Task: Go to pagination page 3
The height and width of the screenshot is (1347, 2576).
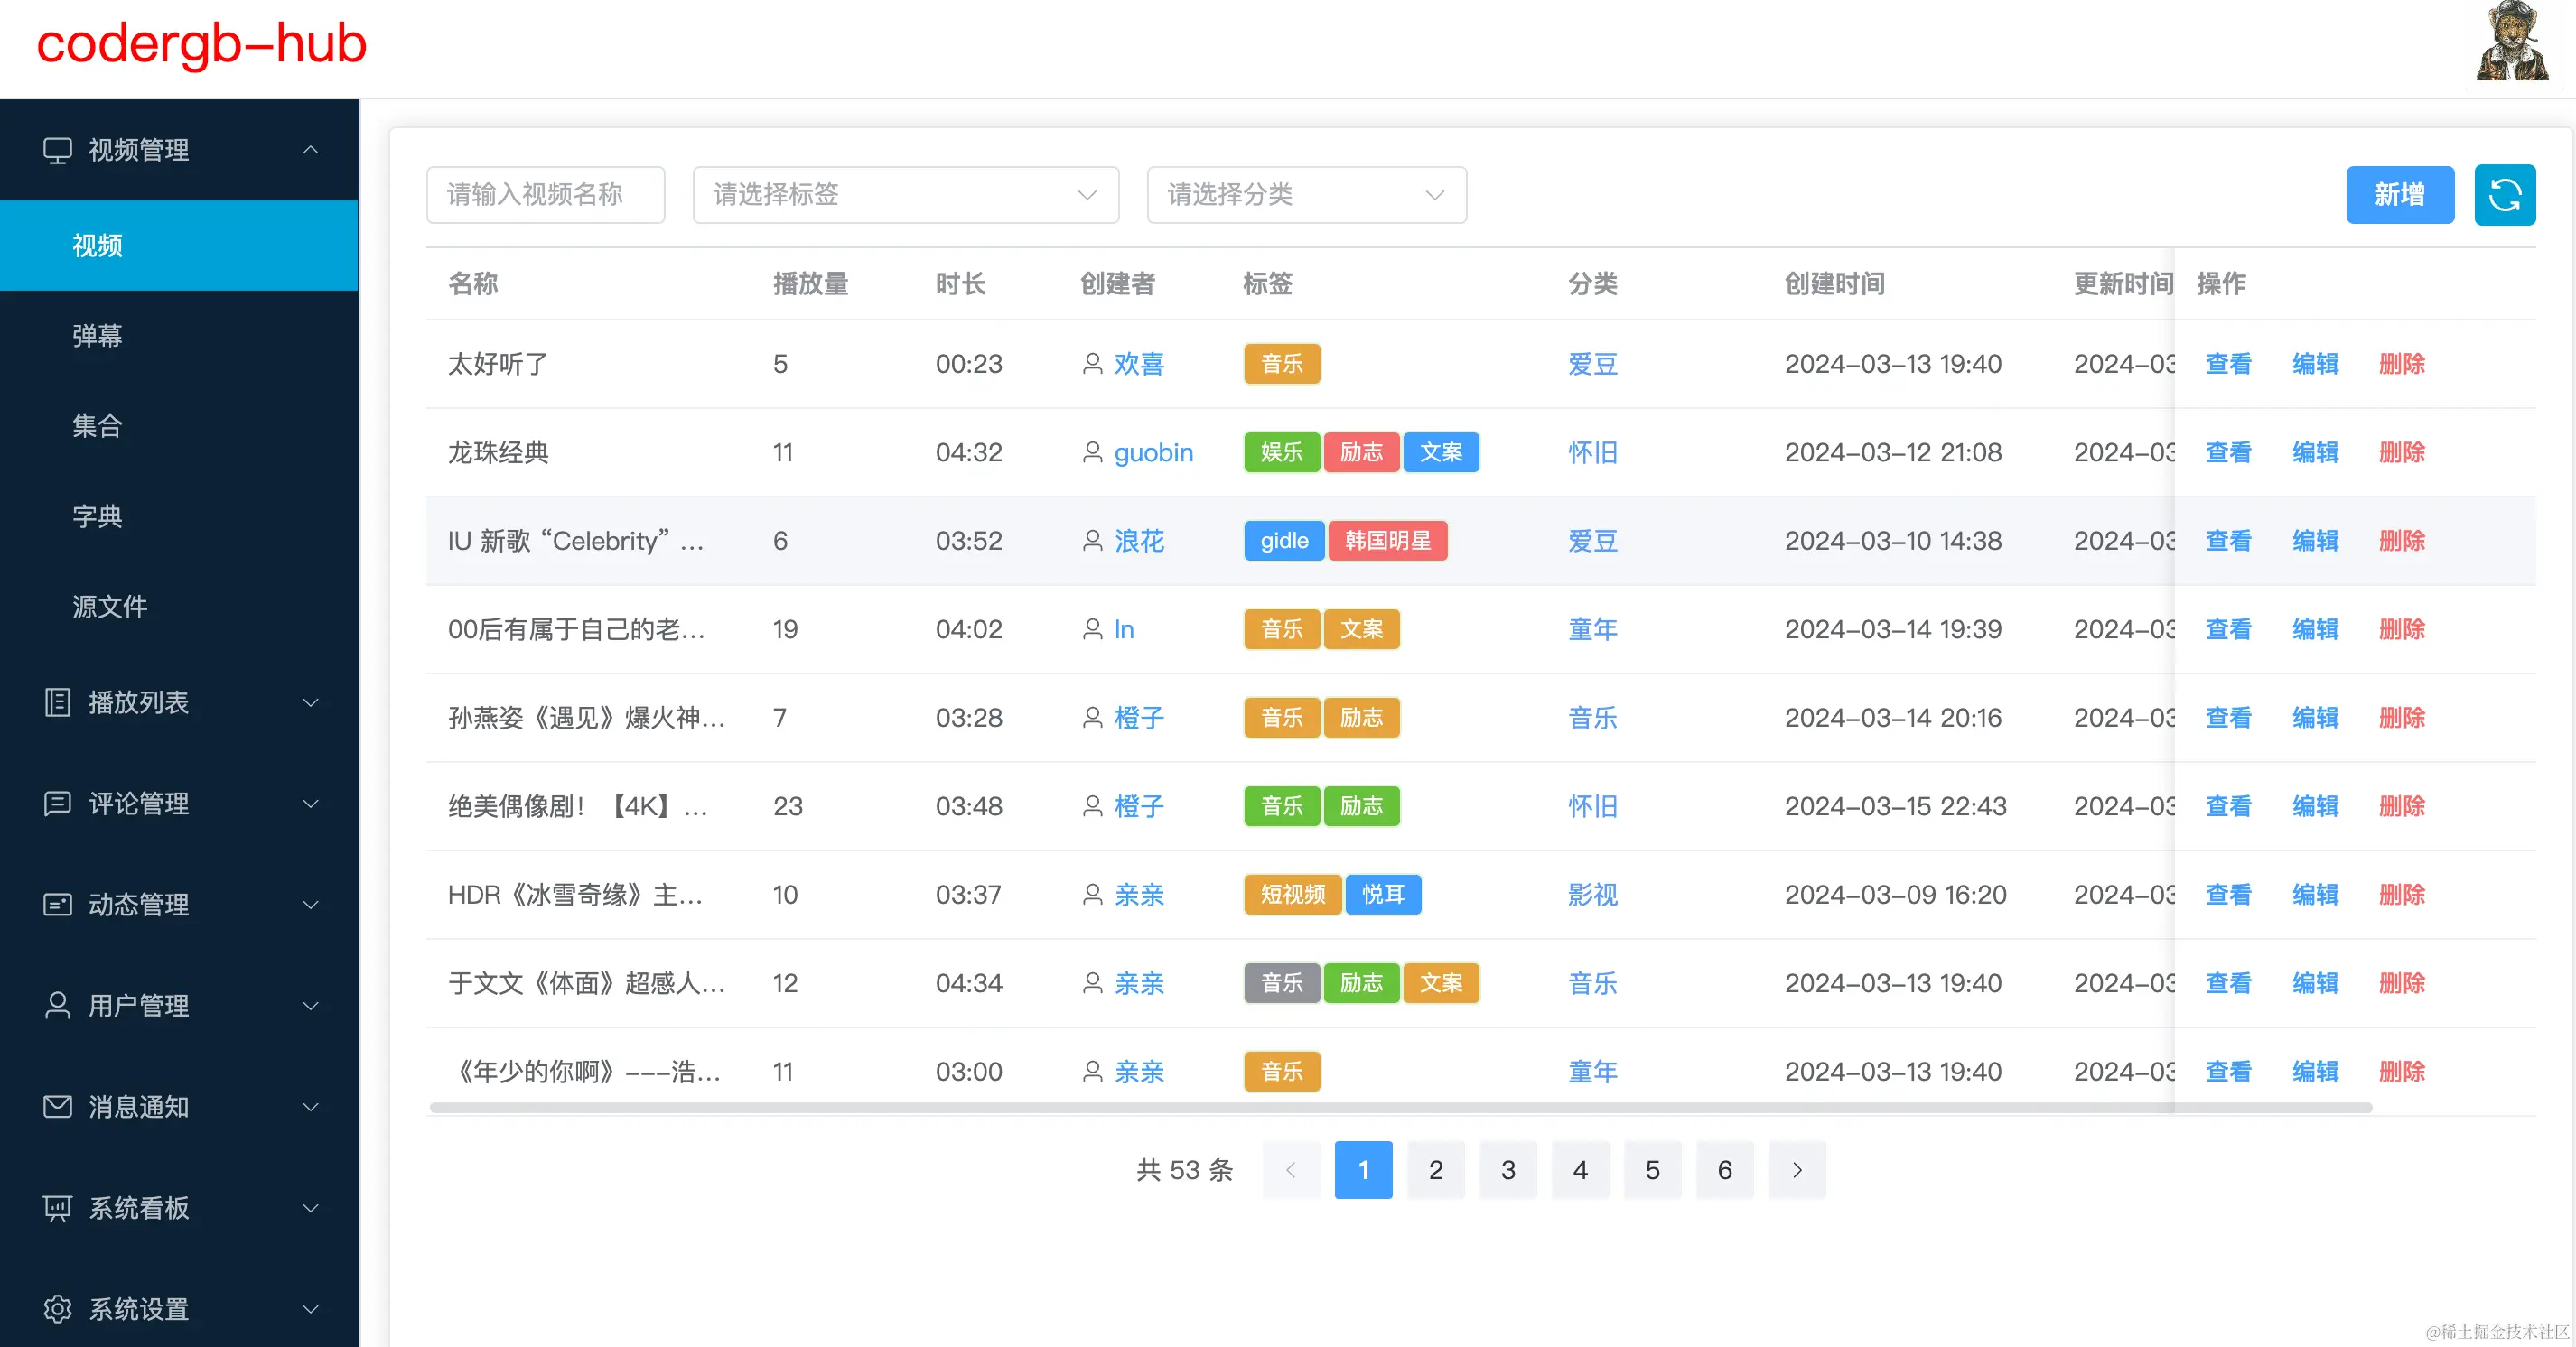Action: [1507, 1170]
